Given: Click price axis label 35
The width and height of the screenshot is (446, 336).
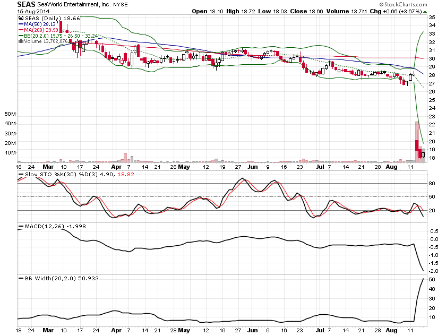Looking at the screenshot, I should point(432,18).
